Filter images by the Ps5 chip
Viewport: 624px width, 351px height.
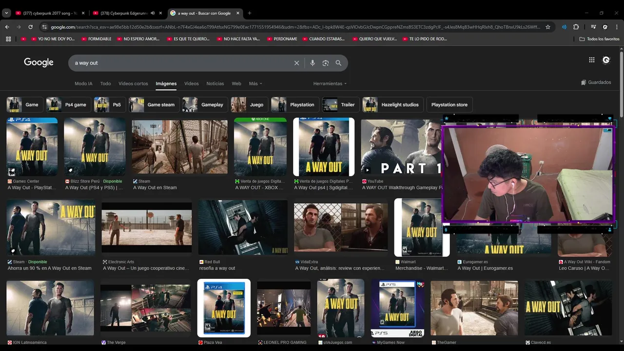coord(110,105)
